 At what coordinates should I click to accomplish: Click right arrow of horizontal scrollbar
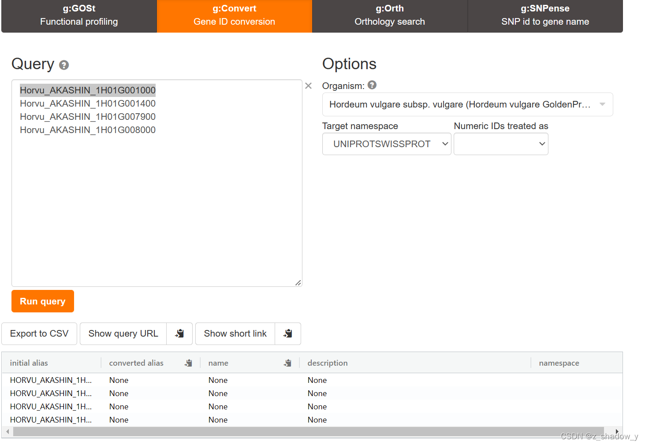(617, 432)
